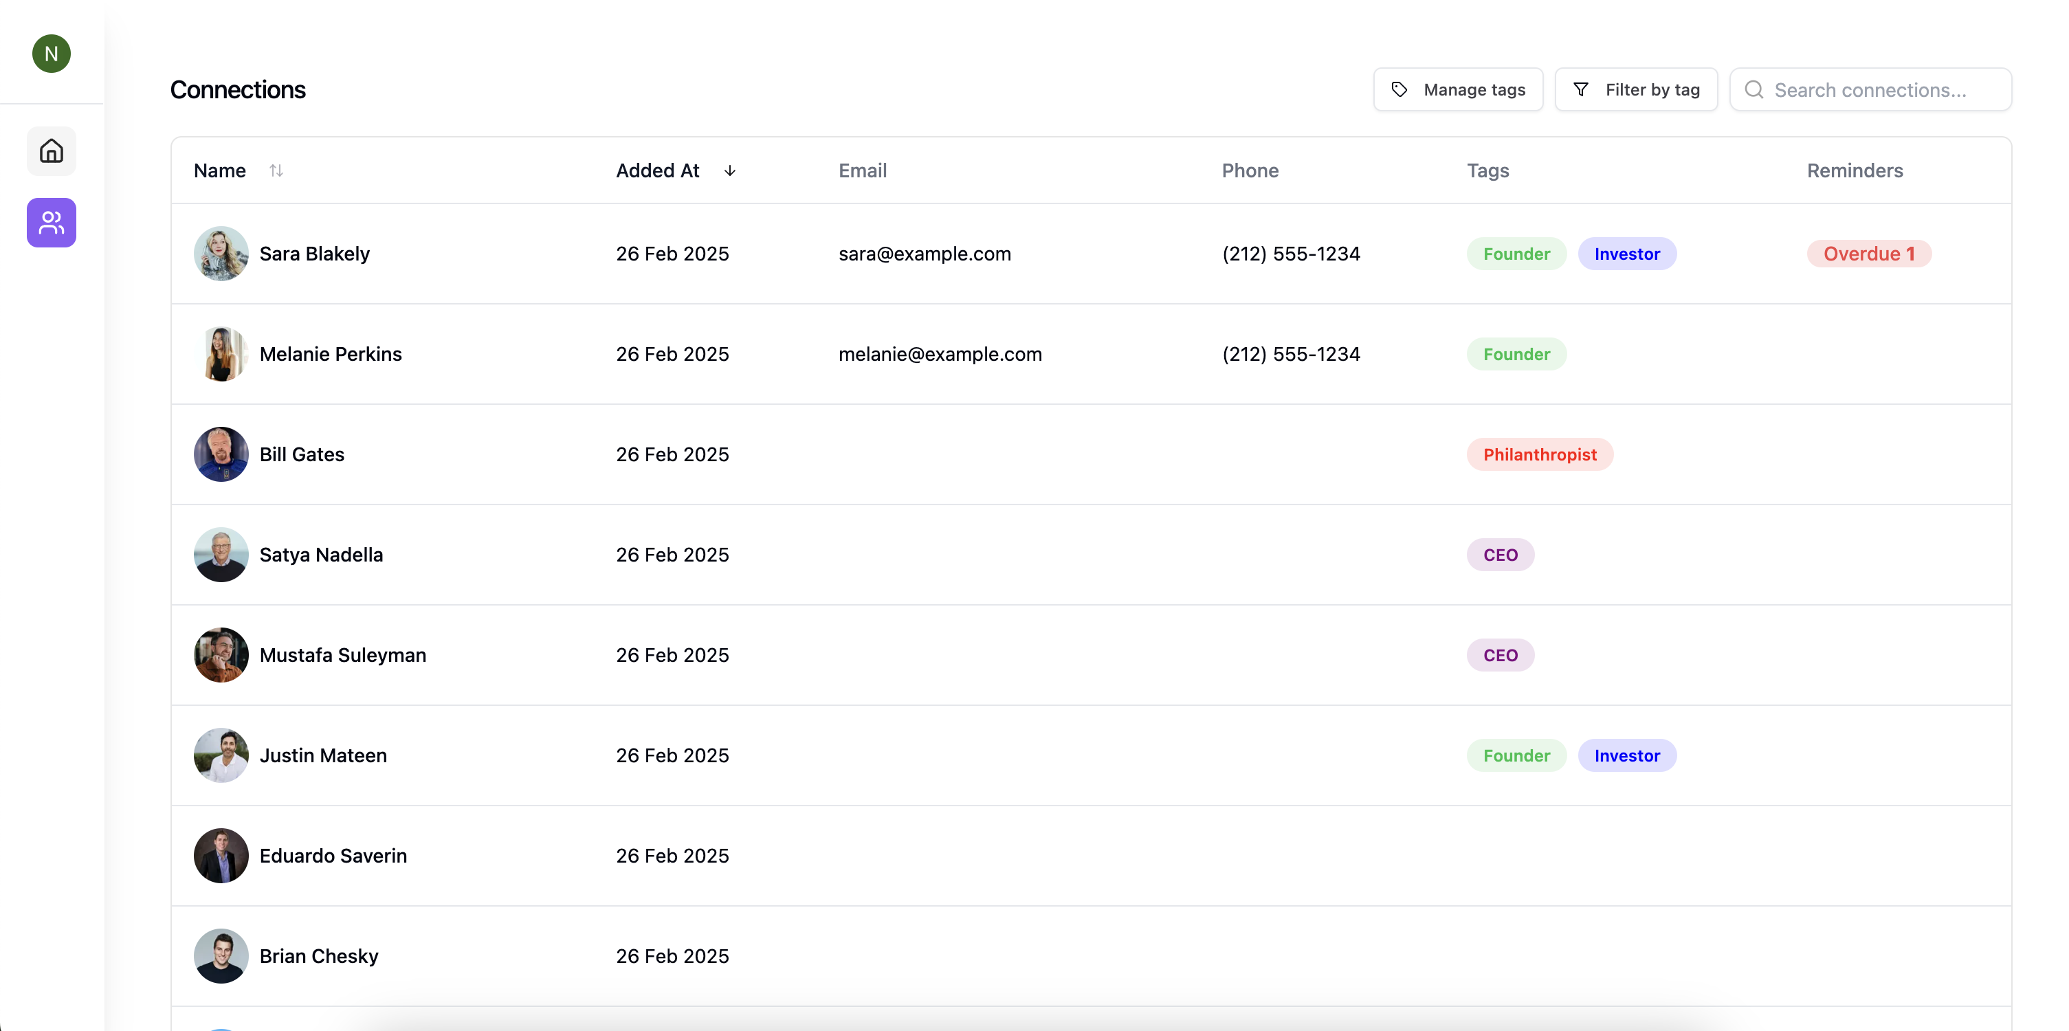Click the CEO tag on Satya Nadella
Viewport: 2069px width, 1031px height.
tap(1501, 555)
